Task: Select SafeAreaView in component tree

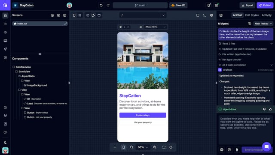Action: (23, 67)
